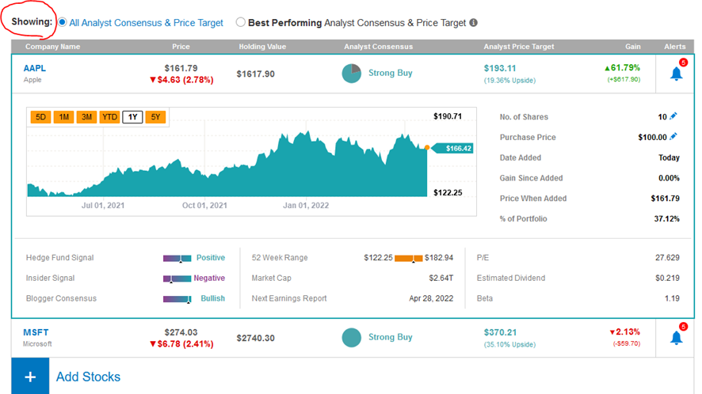Edit the No. of Shares pencil icon
This screenshot has height=394, width=702.
673,116
